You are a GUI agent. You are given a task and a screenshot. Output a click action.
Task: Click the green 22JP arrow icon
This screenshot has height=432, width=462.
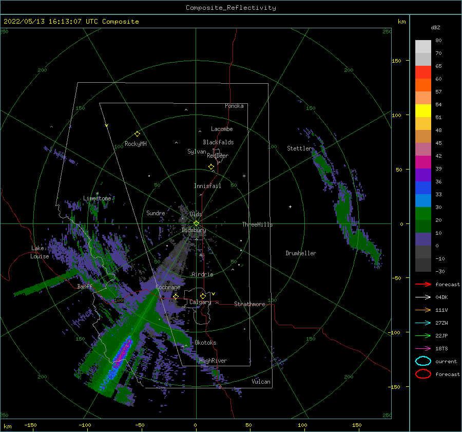coord(423,335)
